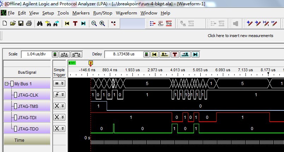The height and width of the screenshot is (152, 284).
Task: Open the Delay calculator icon
Action: 146,54
